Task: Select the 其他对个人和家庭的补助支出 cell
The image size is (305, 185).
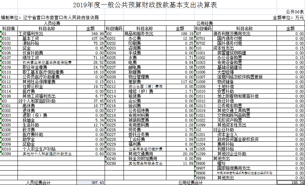Action: 47,154
